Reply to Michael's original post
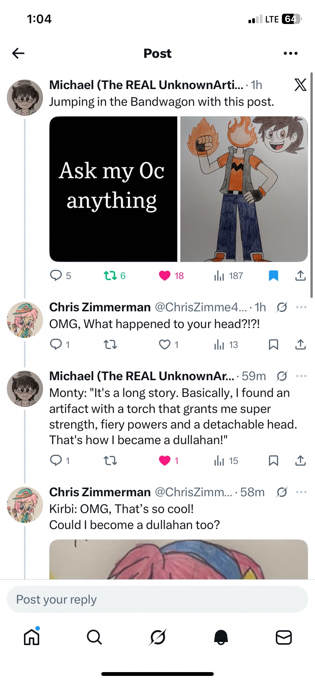 (x=56, y=275)
